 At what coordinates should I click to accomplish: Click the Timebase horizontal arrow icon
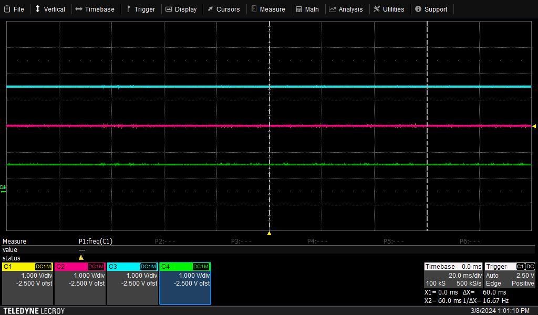click(x=79, y=9)
